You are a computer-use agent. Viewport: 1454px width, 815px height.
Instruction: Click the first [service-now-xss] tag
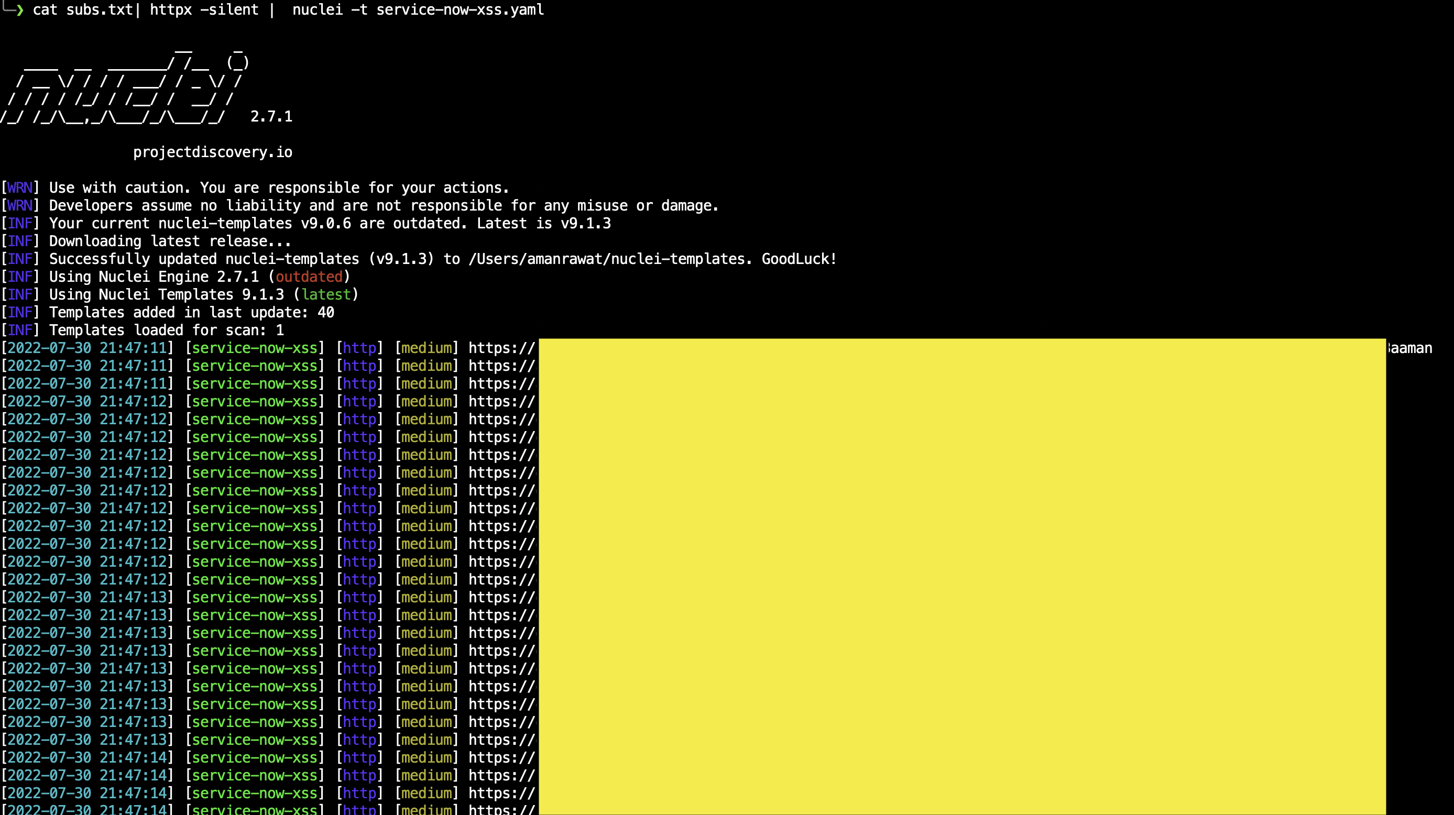click(255, 348)
